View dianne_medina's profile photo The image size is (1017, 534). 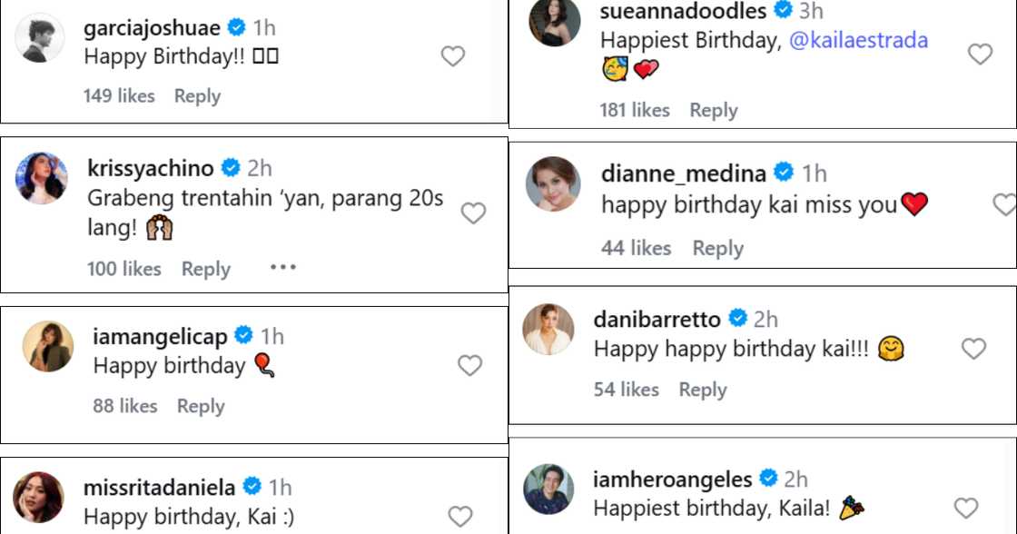(553, 183)
